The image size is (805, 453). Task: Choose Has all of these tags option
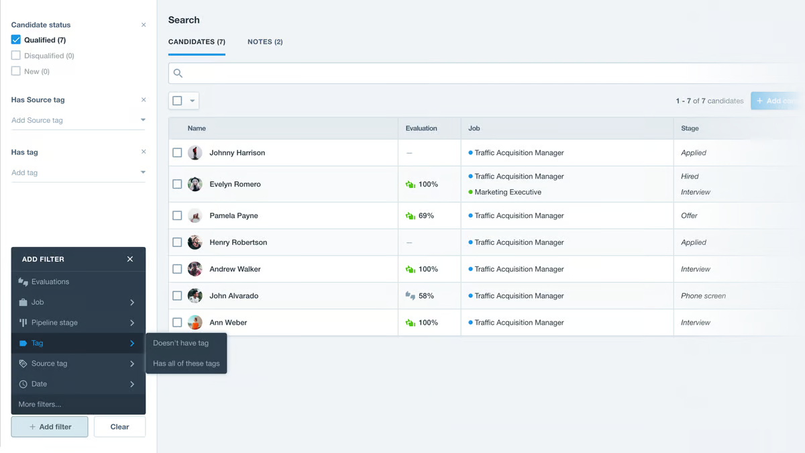coord(186,363)
